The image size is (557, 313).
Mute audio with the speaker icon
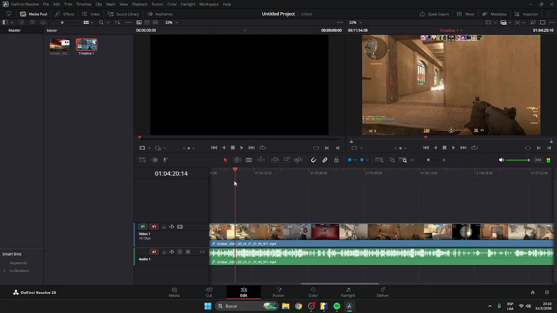coord(501,160)
